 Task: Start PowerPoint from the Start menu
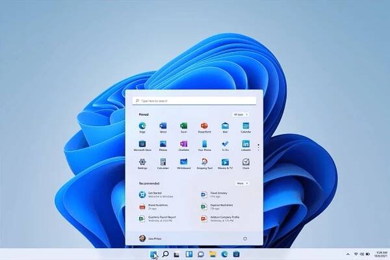click(x=204, y=125)
